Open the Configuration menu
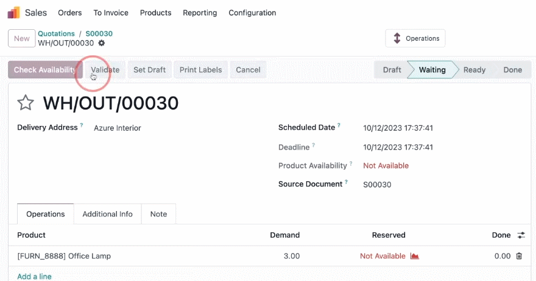The width and height of the screenshot is (536, 281). coord(252,13)
